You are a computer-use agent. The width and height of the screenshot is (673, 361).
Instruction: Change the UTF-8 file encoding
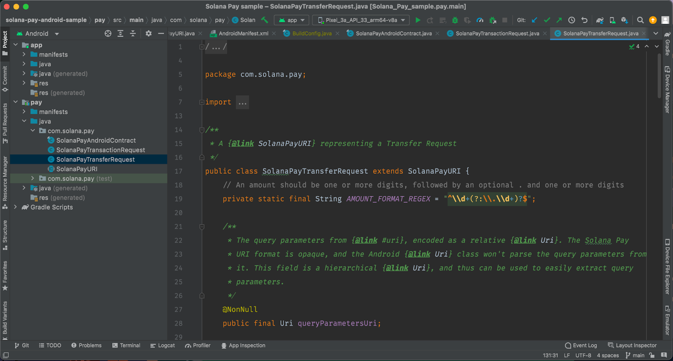coord(583,355)
